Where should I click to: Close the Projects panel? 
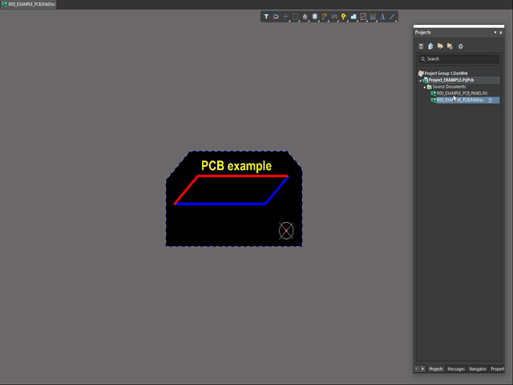[x=500, y=32]
